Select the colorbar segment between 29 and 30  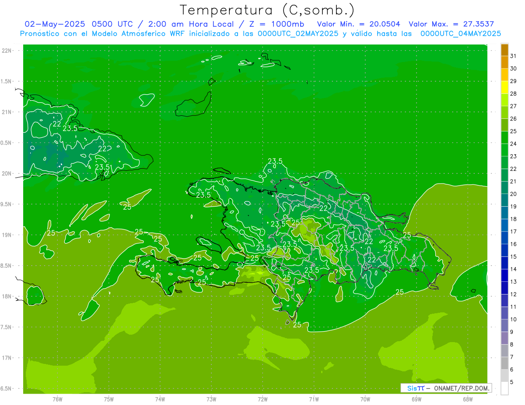click(x=504, y=75)
